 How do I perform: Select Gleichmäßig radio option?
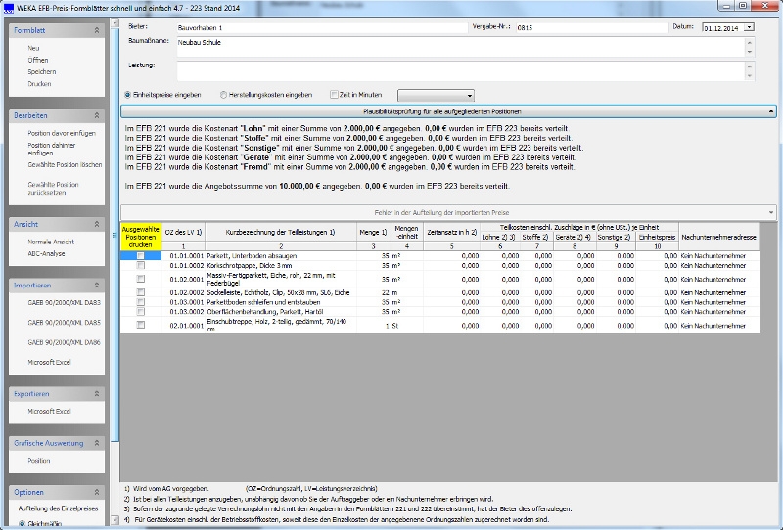[x=22, y=523]
